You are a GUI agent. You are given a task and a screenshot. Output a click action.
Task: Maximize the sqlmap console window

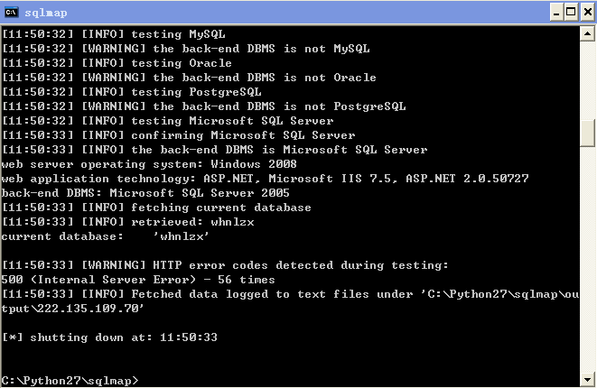coord(571,13)
